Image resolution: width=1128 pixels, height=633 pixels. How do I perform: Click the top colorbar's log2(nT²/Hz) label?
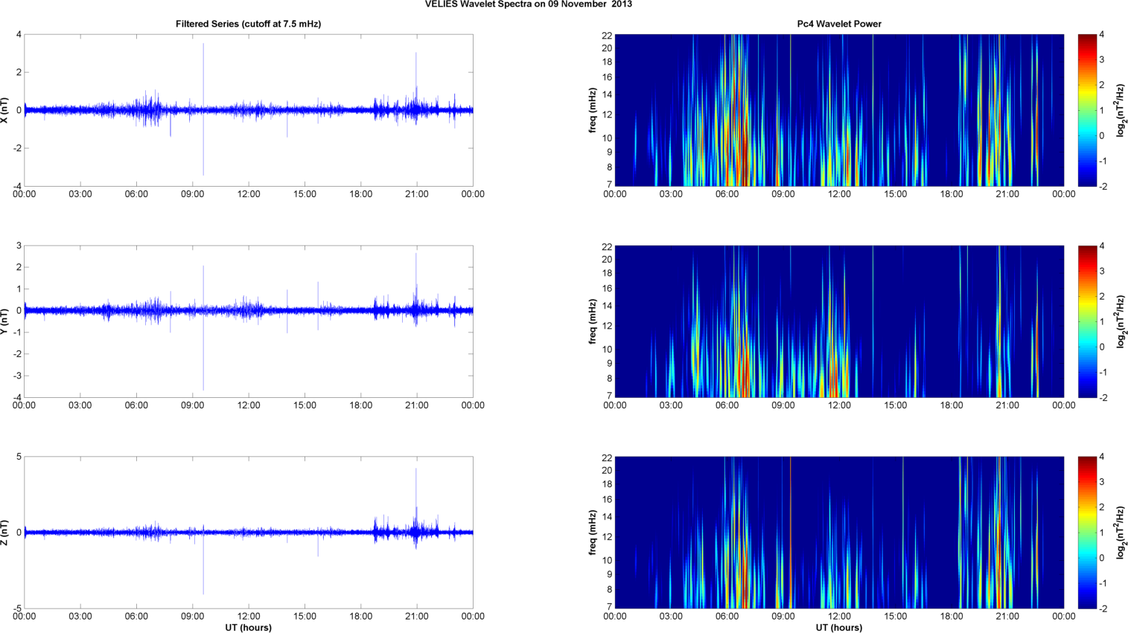point(1121,110)
